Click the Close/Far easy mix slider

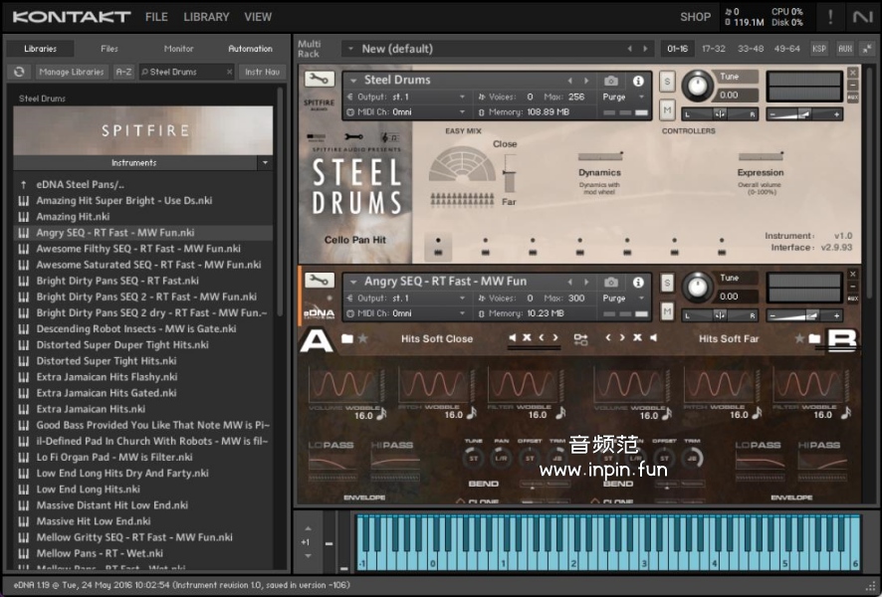(510, 174)
